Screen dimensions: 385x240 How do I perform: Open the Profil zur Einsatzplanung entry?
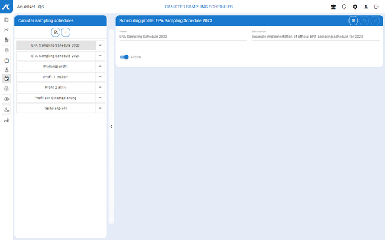click(x=55, y=97)
